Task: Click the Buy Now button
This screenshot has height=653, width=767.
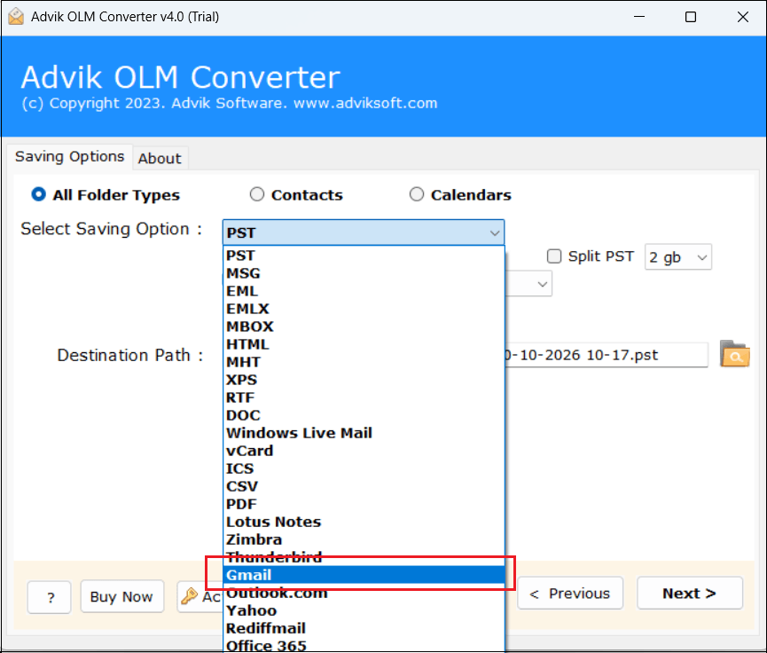Action: pos(121,596)
